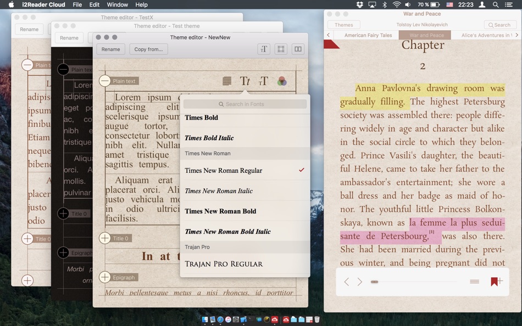Select Times New Roman Italic font
This screenshot has width=522, height=326.
point(245,190)
